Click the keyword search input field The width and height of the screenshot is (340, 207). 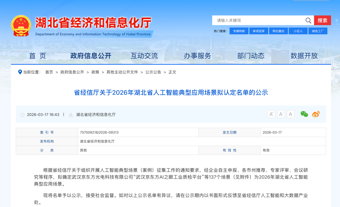[258, 20]
